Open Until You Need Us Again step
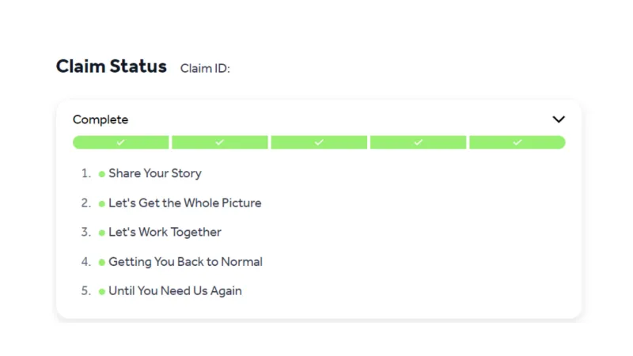The width and height of the screenshot is (633, 356). (175, 291)
